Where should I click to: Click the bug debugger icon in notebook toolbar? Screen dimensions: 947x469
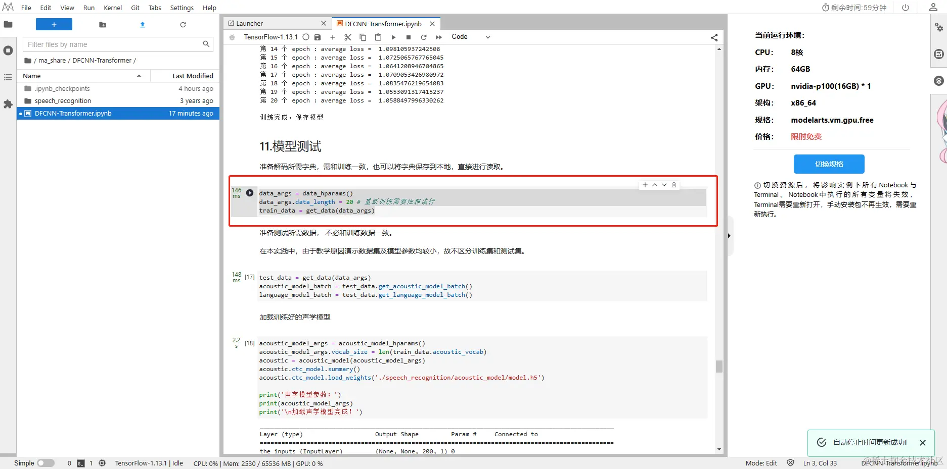point(232,37)
